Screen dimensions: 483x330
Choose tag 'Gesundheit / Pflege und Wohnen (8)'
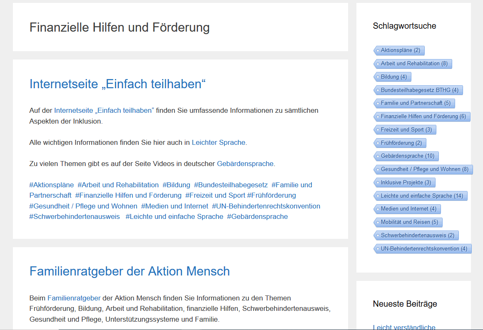pos(423,169)
